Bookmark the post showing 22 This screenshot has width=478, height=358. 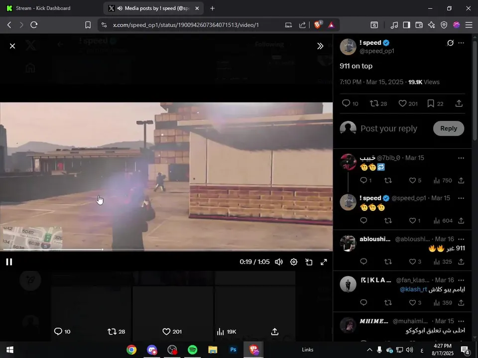[435, 103]
